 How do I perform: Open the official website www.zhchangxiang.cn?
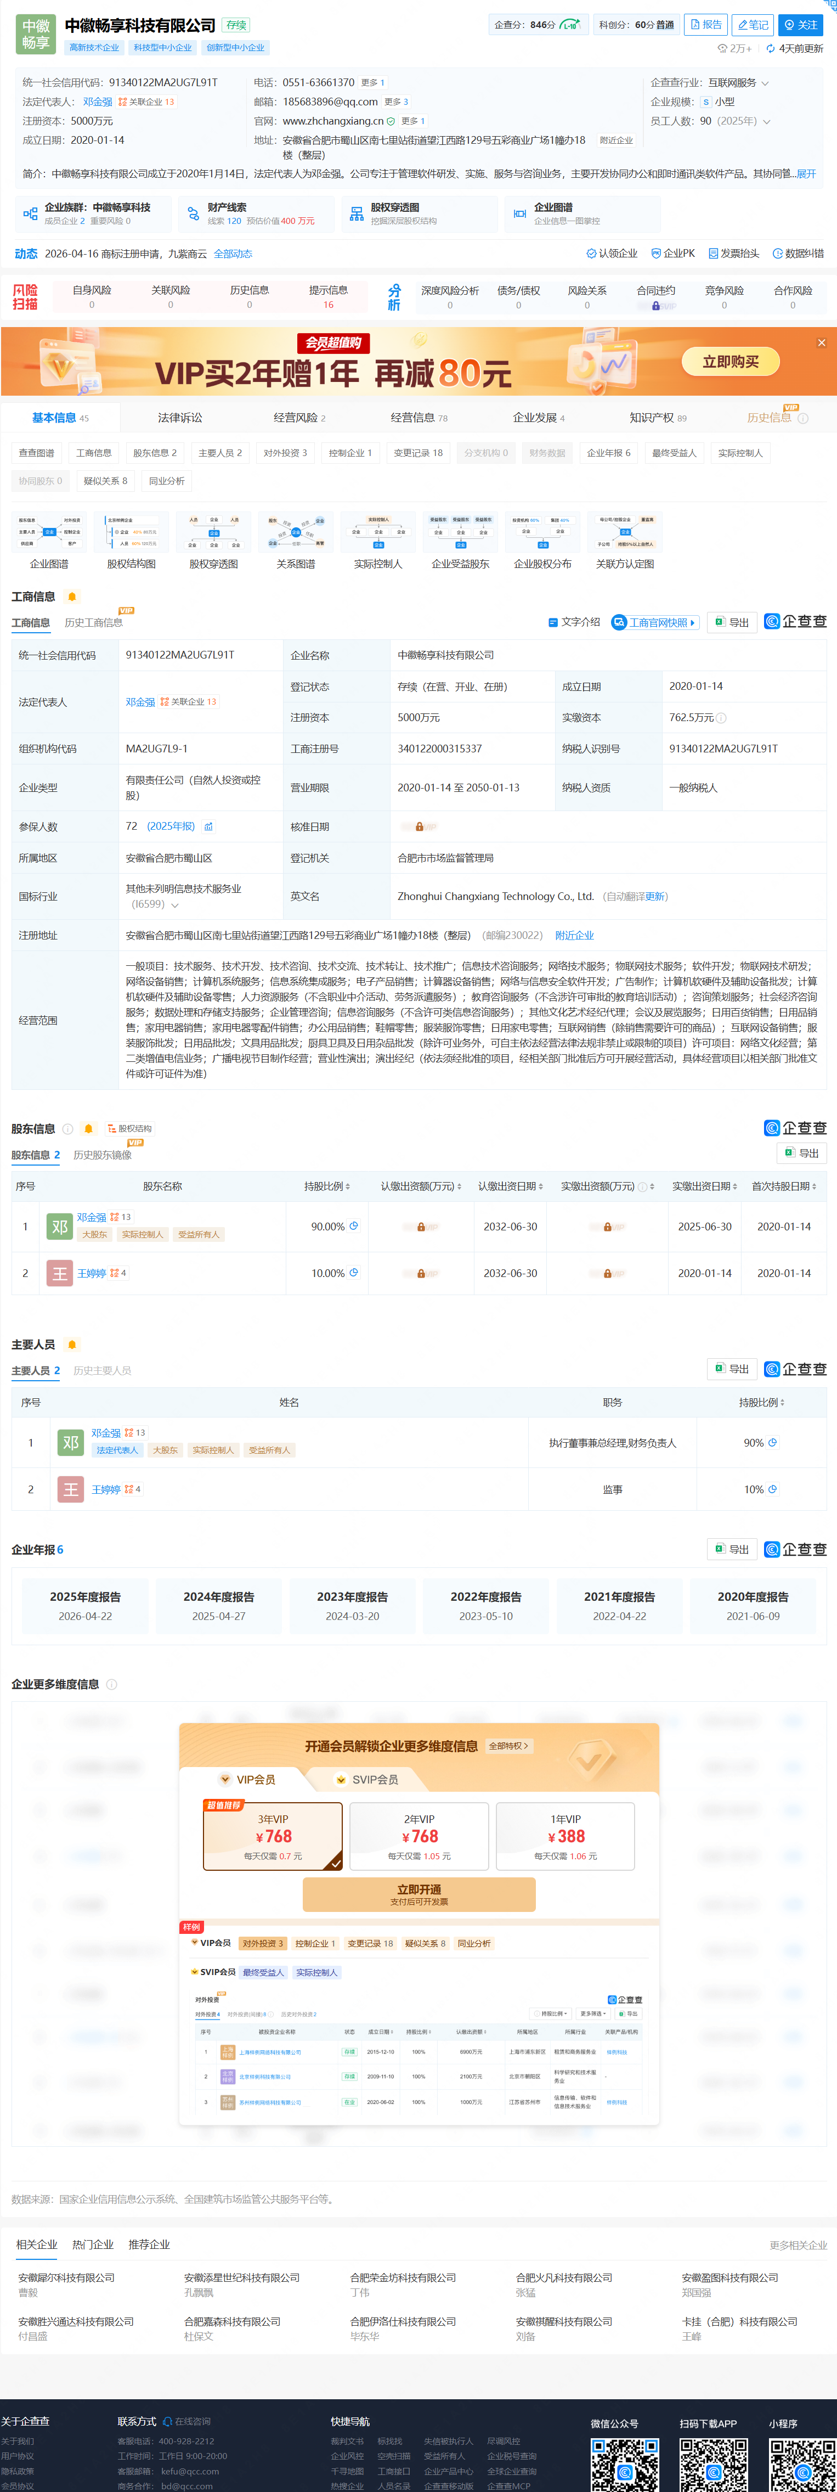[332, 122]
